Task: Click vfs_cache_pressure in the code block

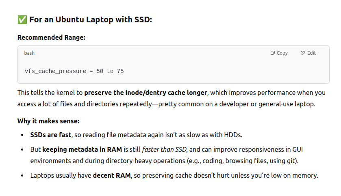Action: point(55,71)
